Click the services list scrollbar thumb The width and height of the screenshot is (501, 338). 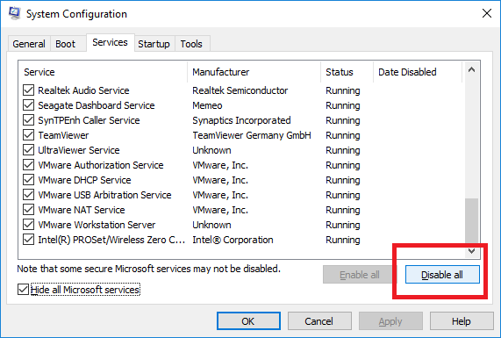(x=471, y=221)
